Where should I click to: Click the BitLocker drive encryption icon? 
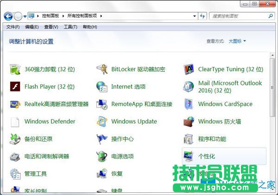tap(102, 69)
